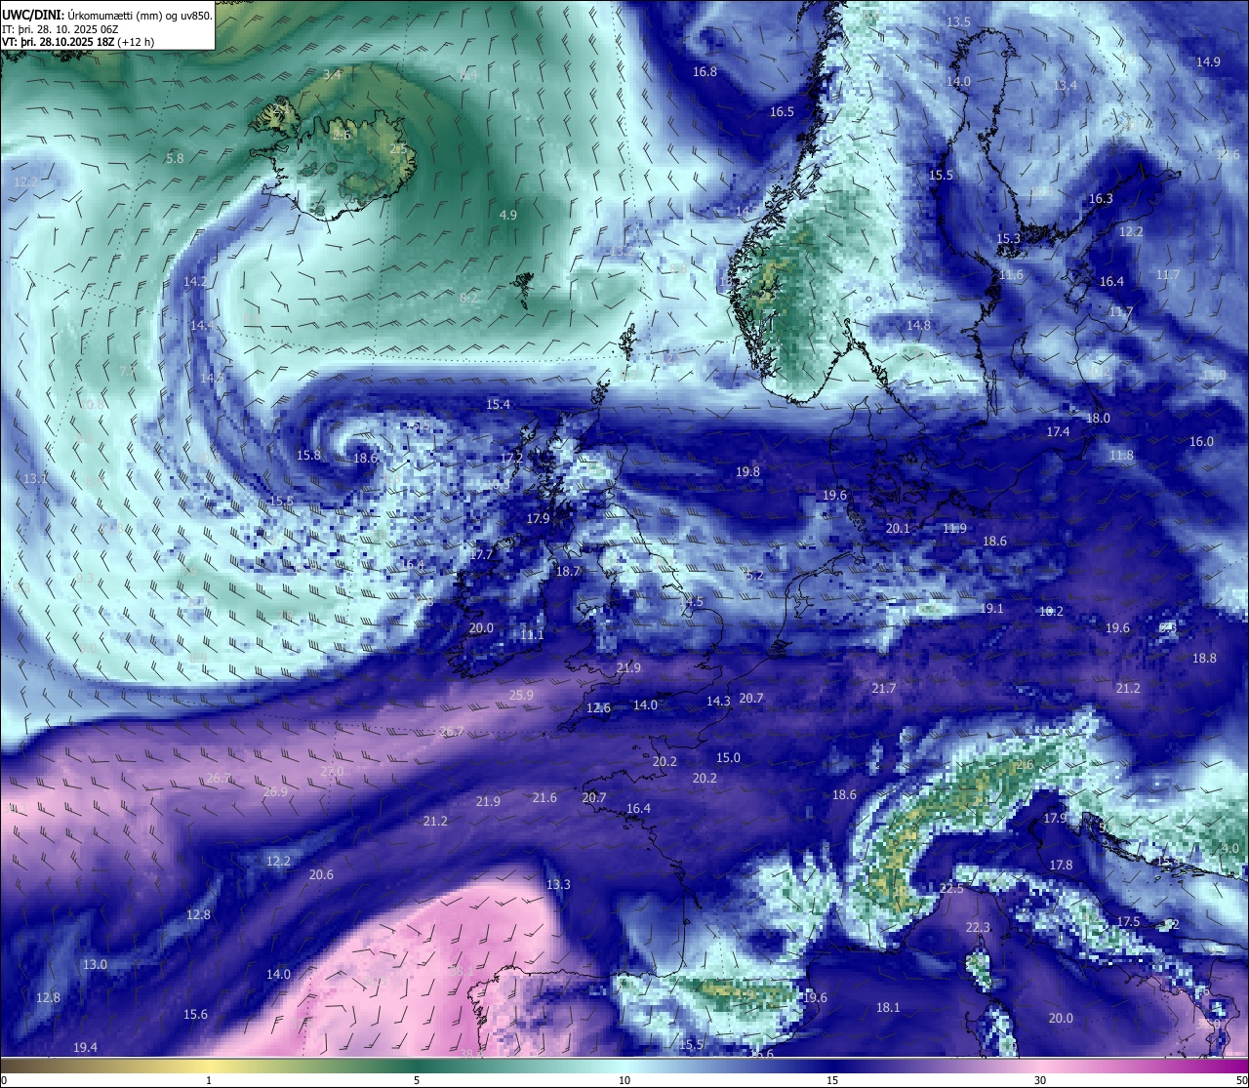Click the 16.8 value on the map
Image resolution: width=1249 pixels, height=1088 pixels.
click(705, 72)
